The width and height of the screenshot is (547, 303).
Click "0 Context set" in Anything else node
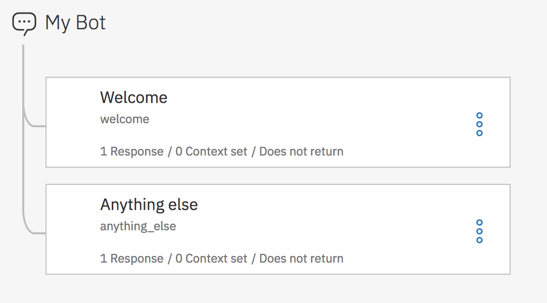[x=211, y=259]
